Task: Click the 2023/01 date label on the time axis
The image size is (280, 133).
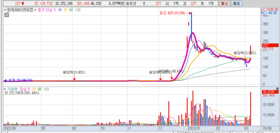Action: 194,128
